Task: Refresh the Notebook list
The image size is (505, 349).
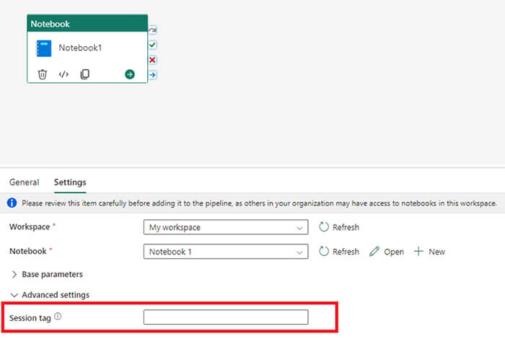Action: [x=339, y=252]
